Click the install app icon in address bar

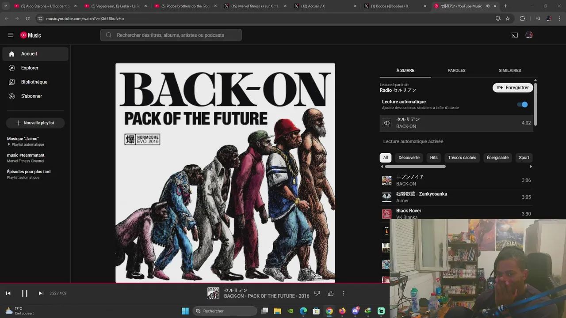click(498, 19)
